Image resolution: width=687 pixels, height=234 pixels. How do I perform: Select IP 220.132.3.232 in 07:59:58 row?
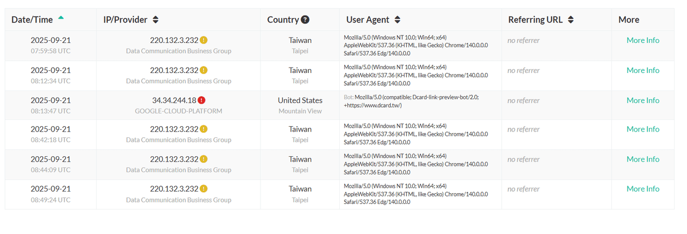point(174,40)
